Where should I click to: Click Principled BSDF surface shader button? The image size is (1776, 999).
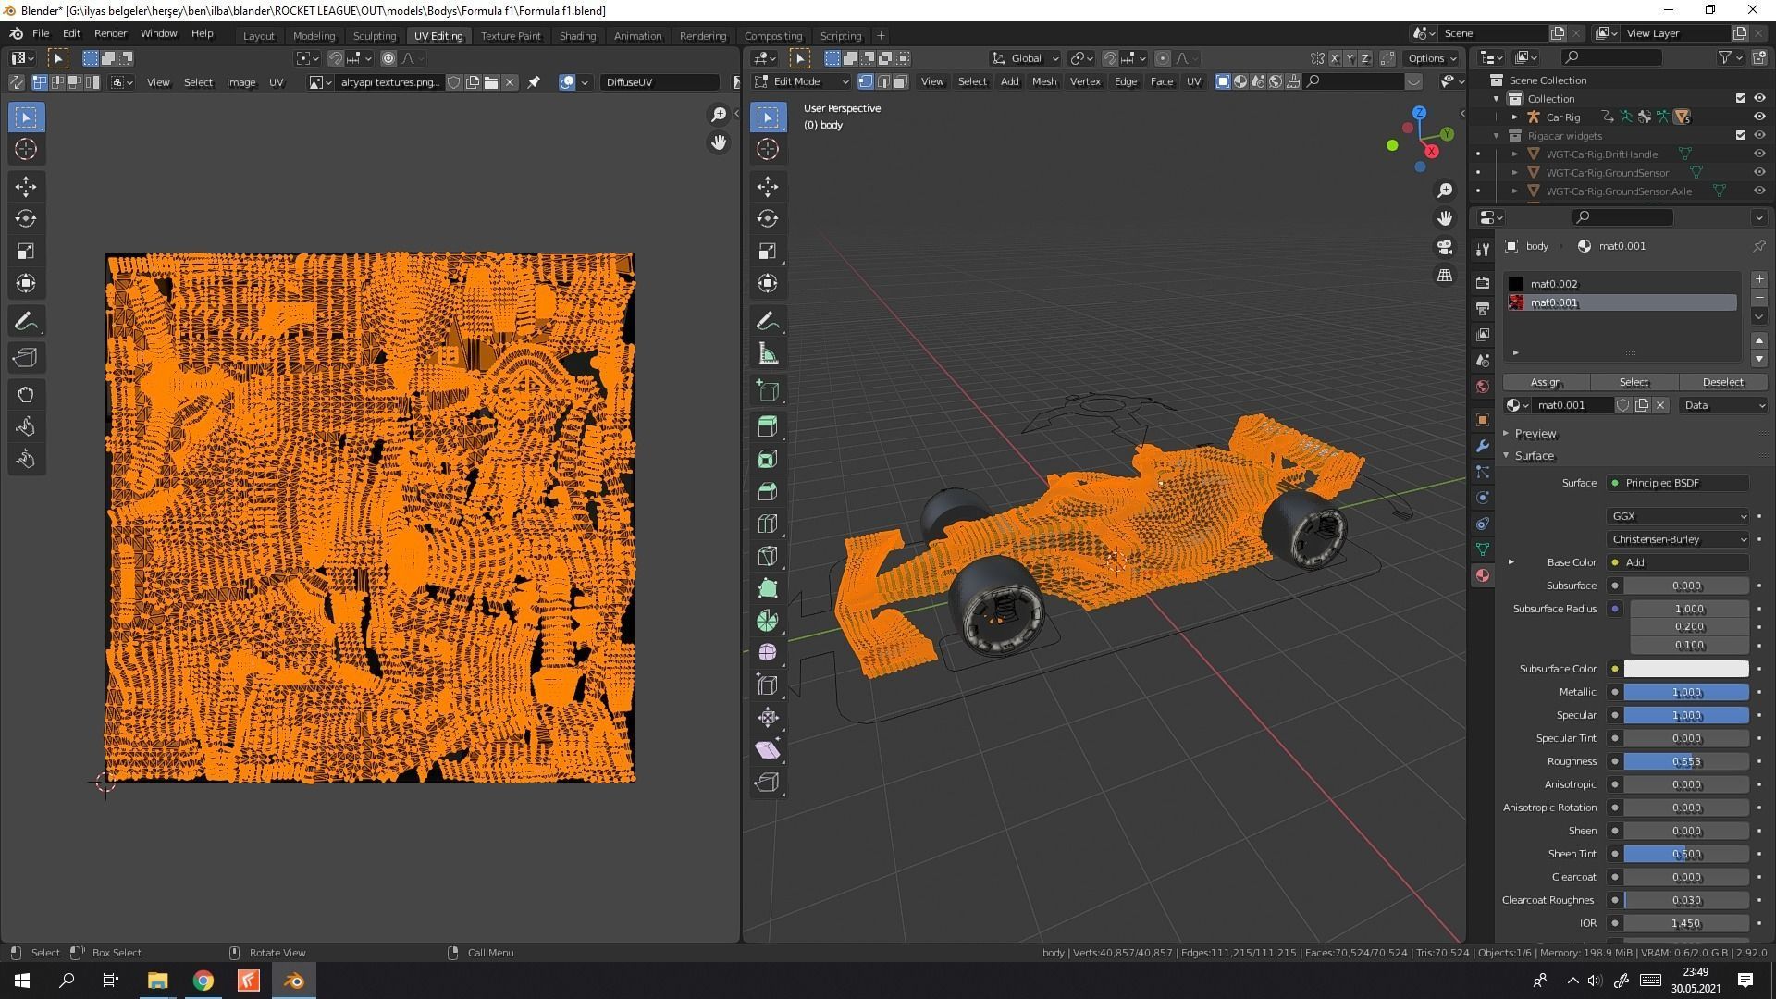(1678, 483)
